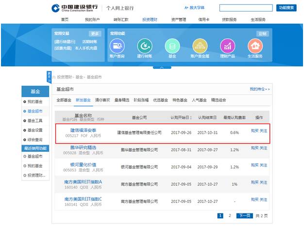Collapse the blue quick-function banner arrow

(162, 67)
